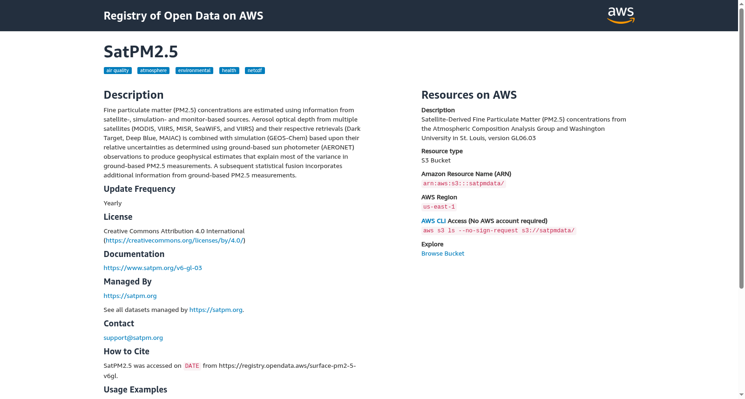
Task: Click the Browse Bucket link
Action: 443,254
